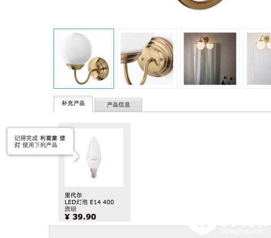
Task: Click the LED candle bulb product image
Action: tap(94, 158)
